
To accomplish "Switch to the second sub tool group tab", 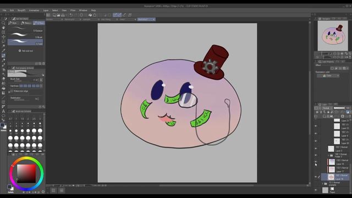I will pos(26,23).
